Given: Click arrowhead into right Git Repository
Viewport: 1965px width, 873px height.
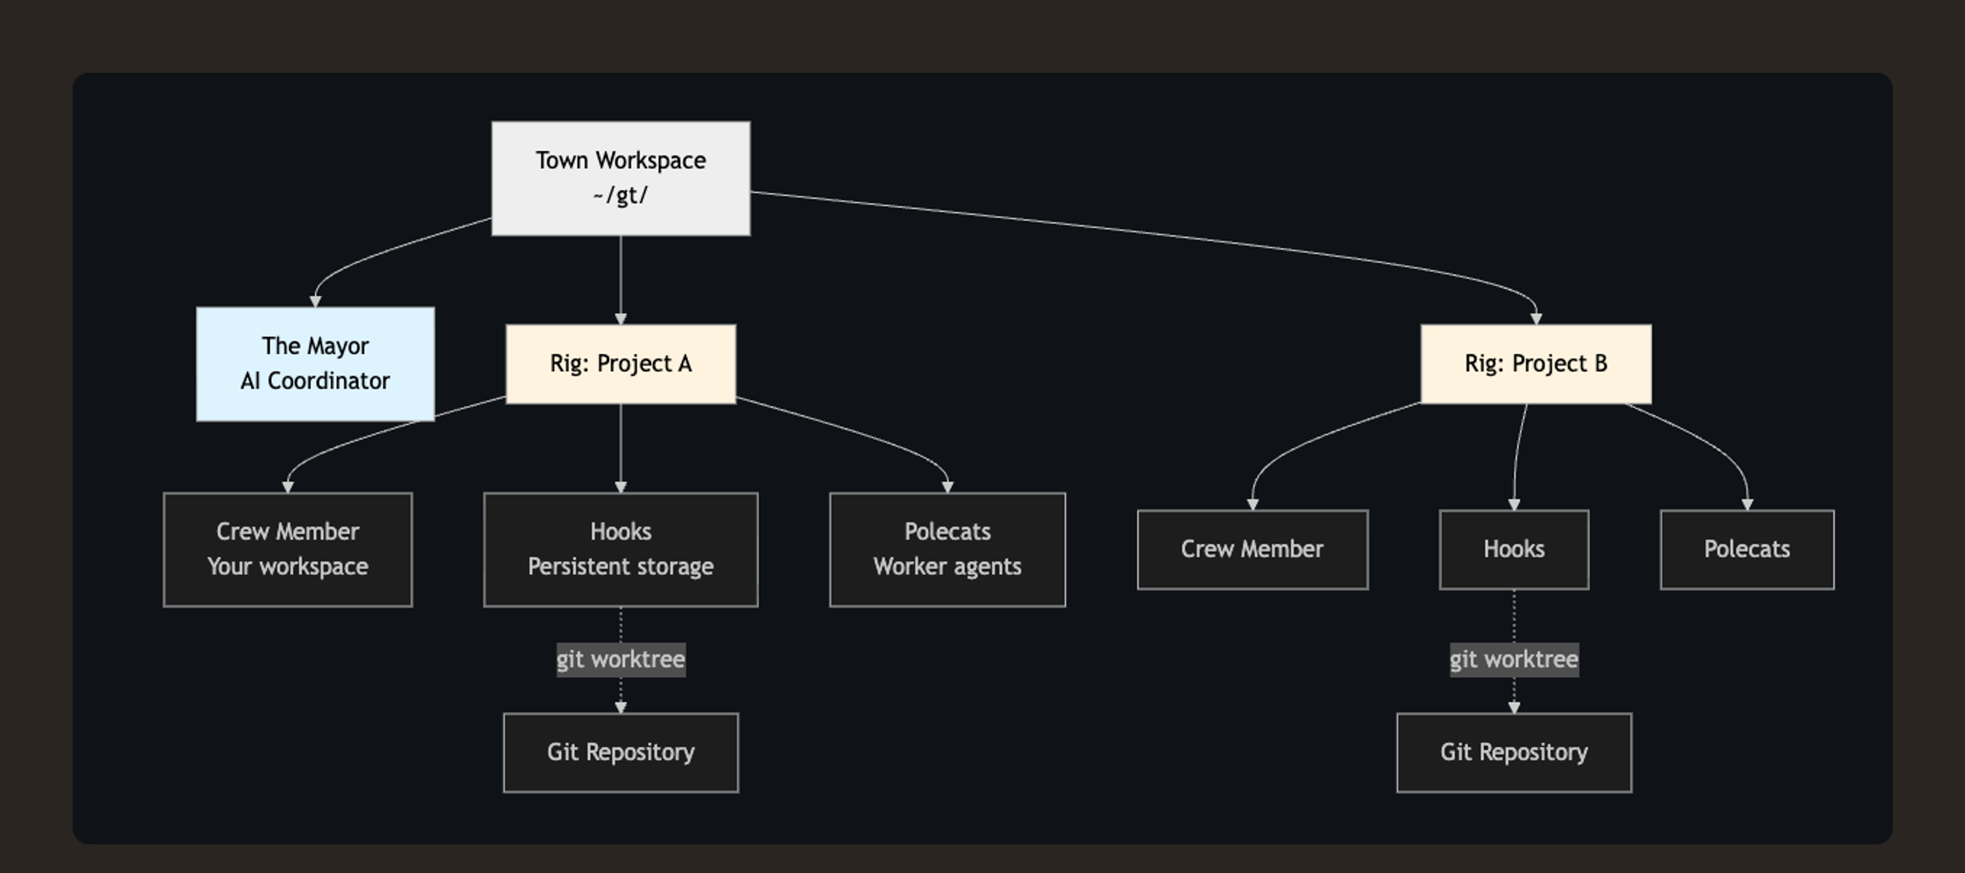Looking at the screenshot, I should 1514,707.
